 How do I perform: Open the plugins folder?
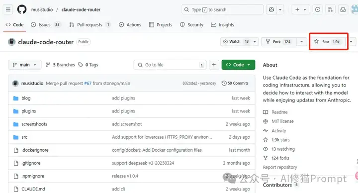tap(29, 111)
